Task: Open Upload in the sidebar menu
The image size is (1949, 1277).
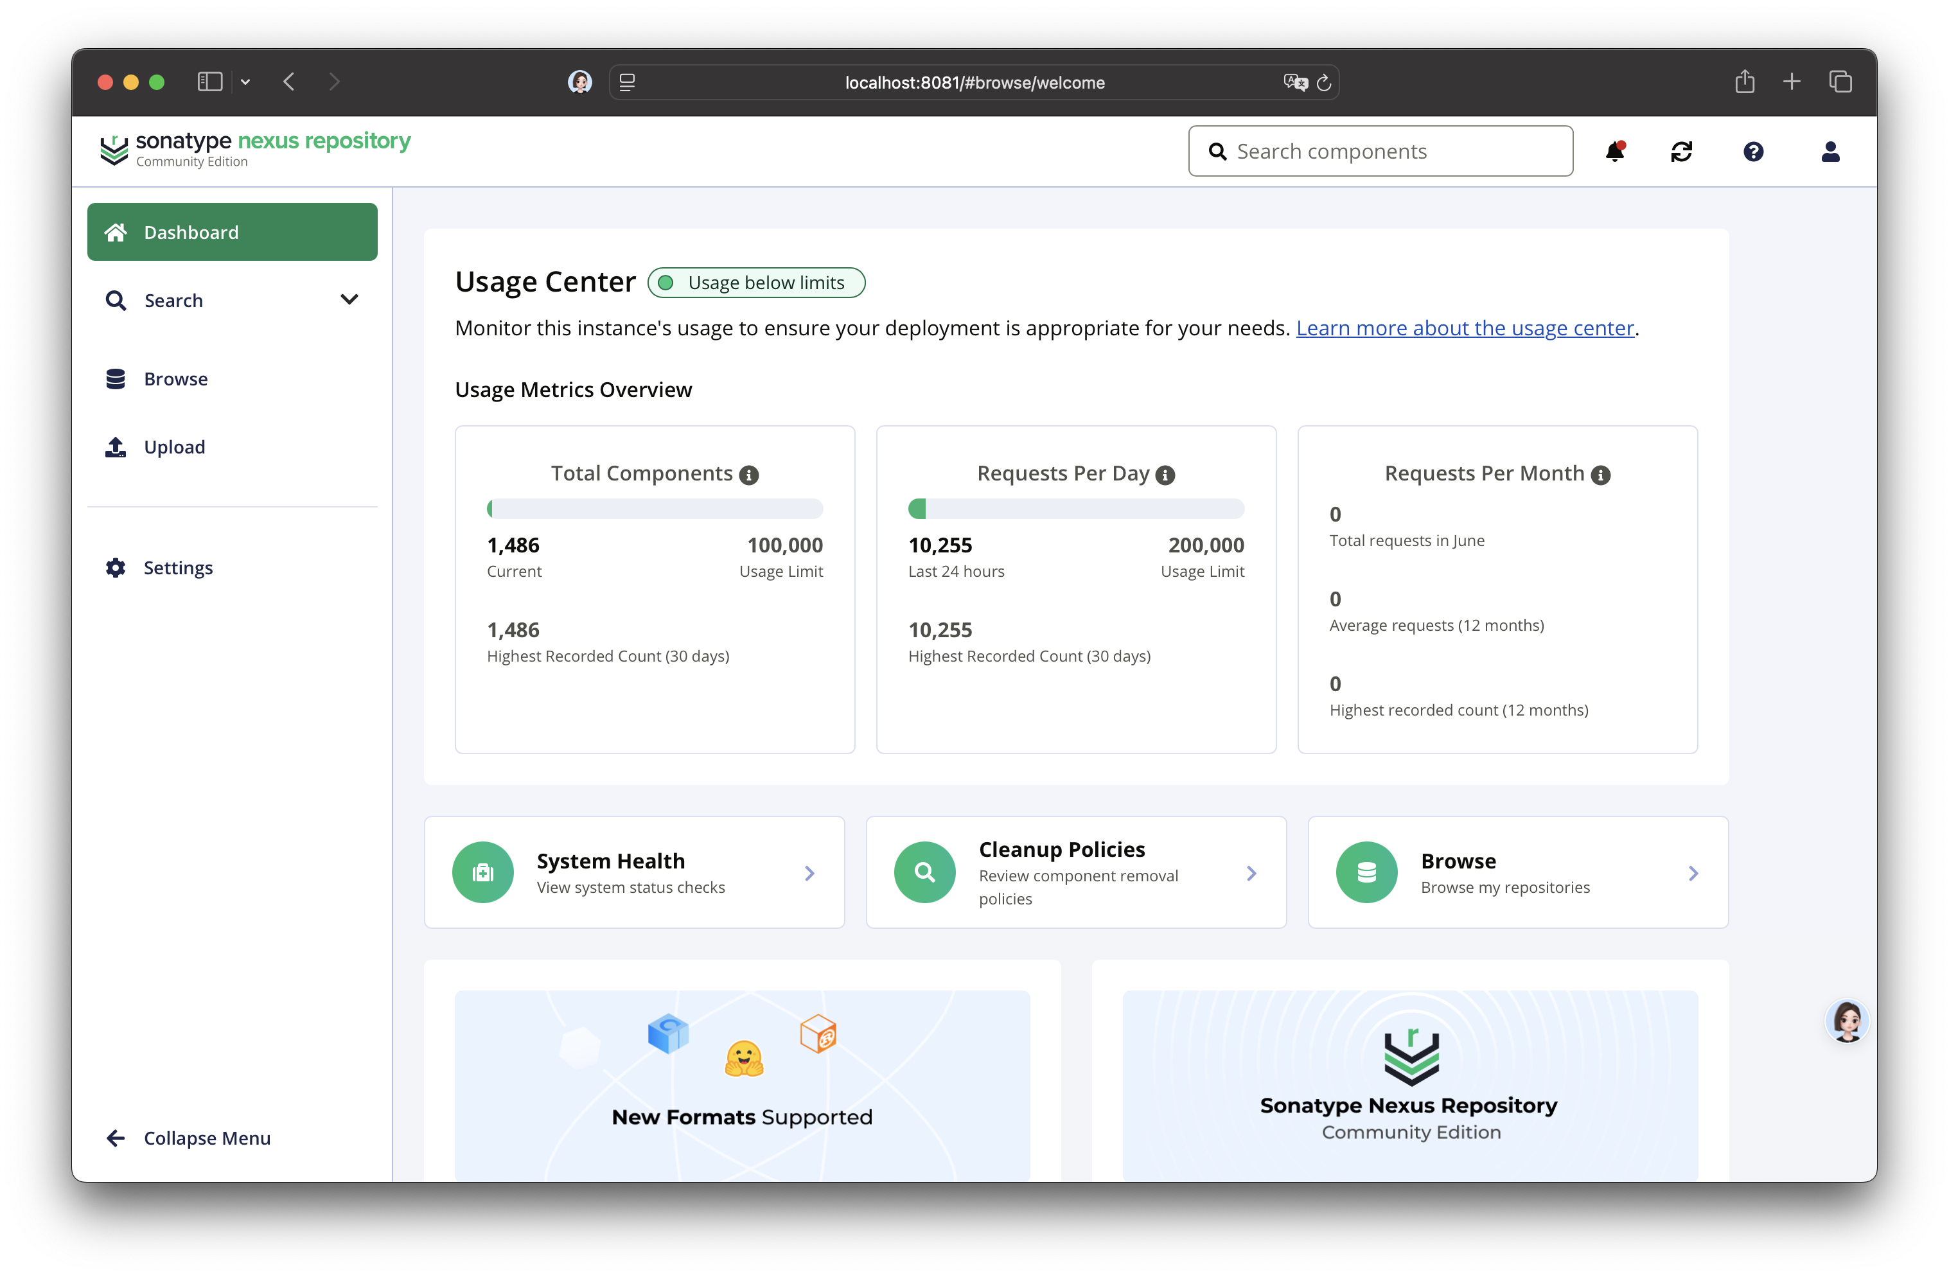Action: [x=233, y=447]
